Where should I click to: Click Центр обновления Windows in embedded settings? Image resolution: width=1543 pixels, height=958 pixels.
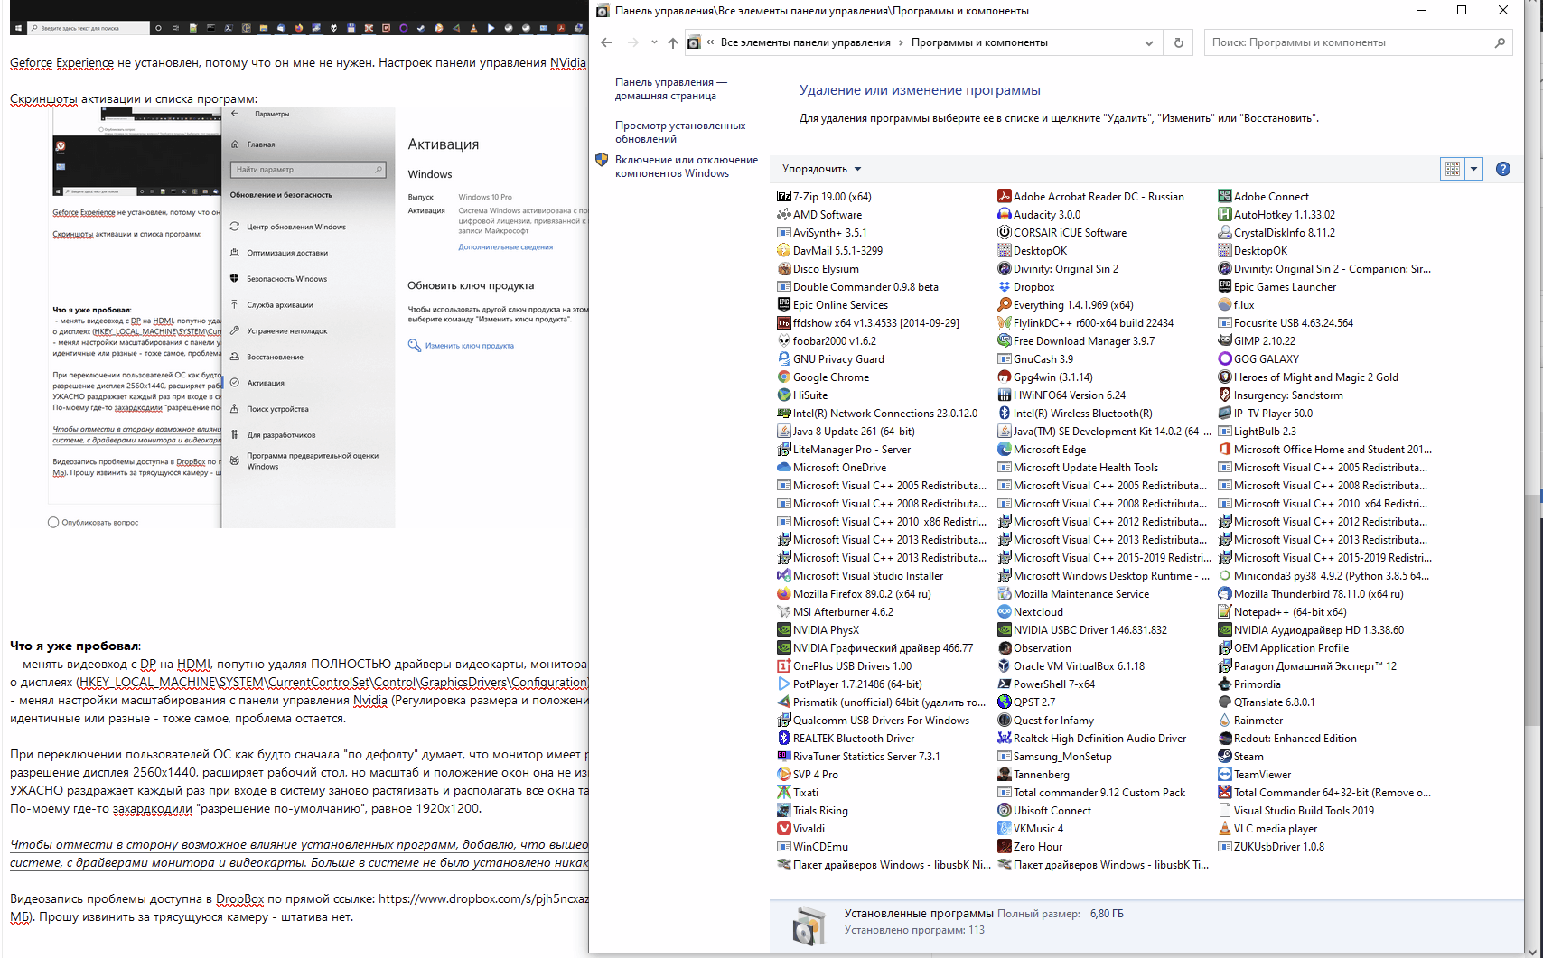[x=296, y=227]
